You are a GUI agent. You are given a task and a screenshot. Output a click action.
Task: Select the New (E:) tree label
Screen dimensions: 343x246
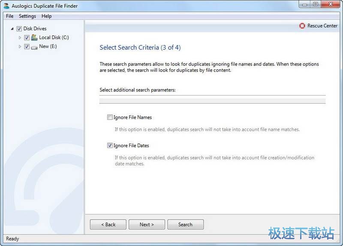click(x=48, y=46)
